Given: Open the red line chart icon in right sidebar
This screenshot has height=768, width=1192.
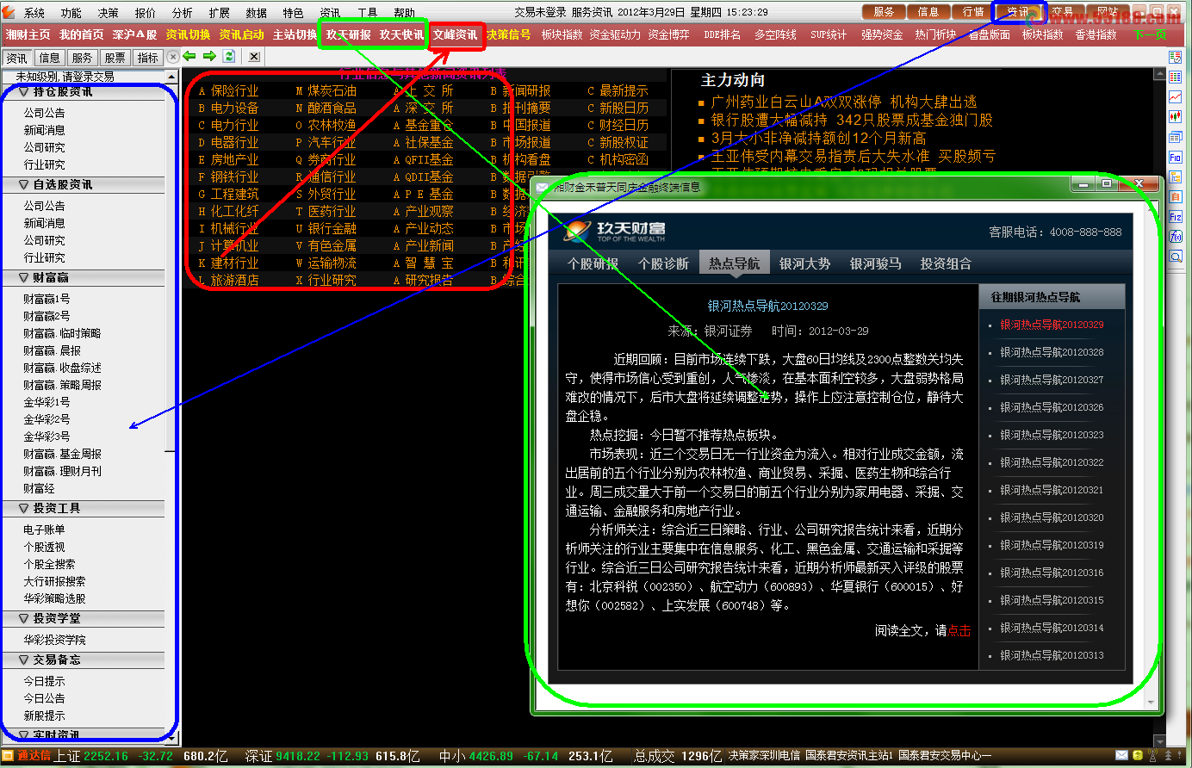Looking at the screenshot, I should click(x=1176, y=97).
